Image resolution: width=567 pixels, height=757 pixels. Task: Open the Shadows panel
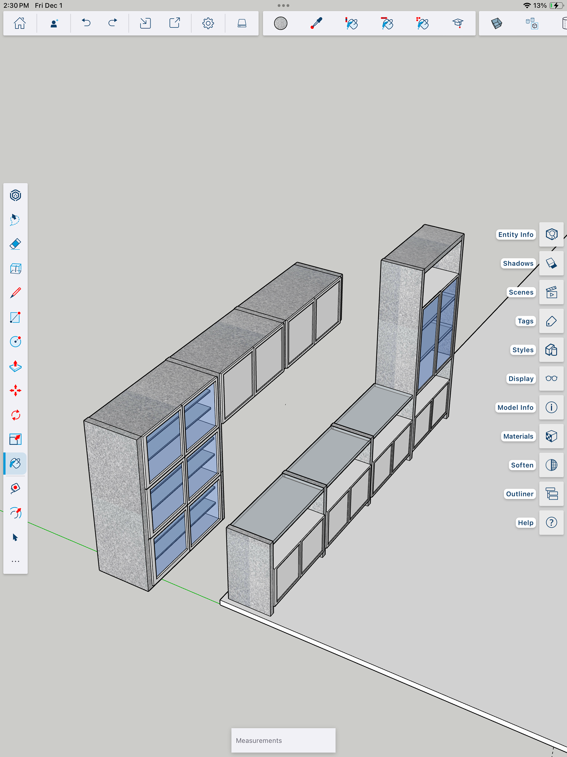pyautogui.click(x=551, y=263)
